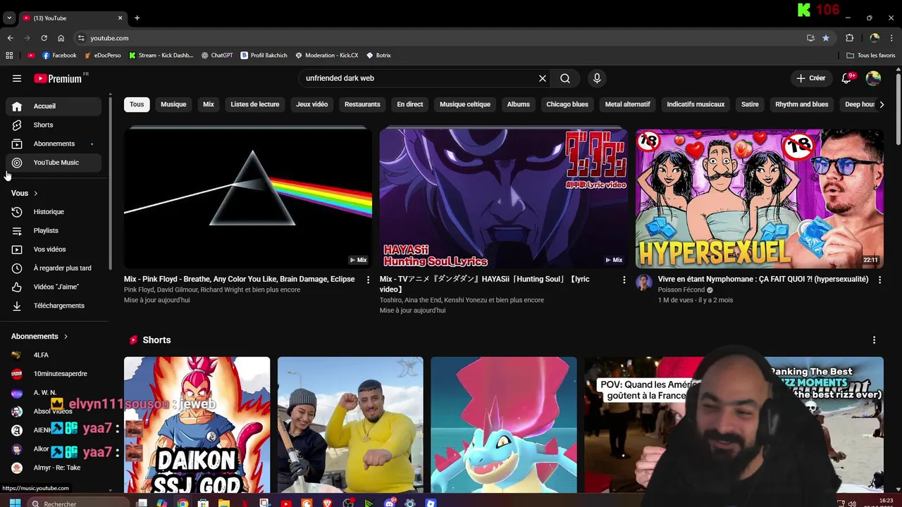Select the Musique filter chip
The image size is (902, 507).
pyautogui.click(x=173, y=104)
